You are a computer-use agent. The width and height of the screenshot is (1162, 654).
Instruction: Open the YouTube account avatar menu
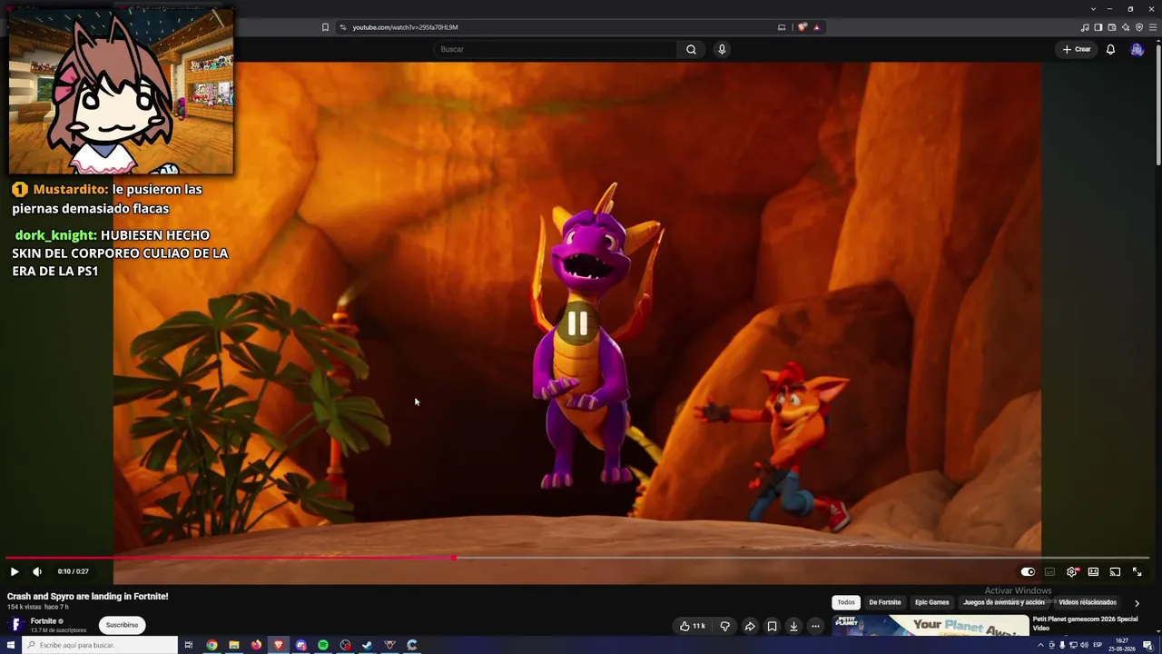[1137, 49]
